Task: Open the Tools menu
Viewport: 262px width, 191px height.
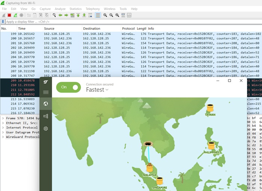Action: (123, 9)
